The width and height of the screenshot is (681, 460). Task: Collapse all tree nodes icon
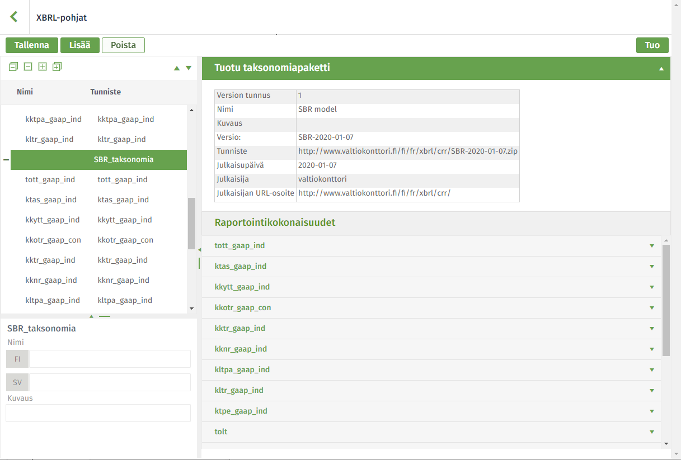pos(13,67)
